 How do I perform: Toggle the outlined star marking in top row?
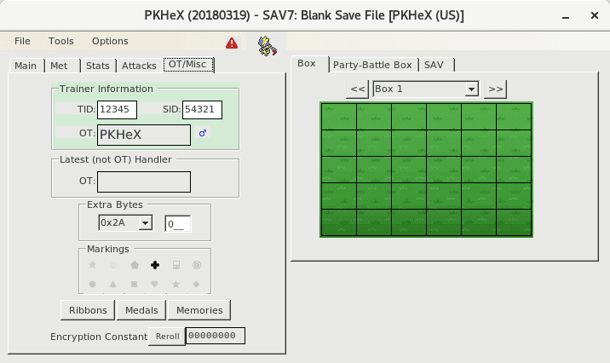click(92, 265)
